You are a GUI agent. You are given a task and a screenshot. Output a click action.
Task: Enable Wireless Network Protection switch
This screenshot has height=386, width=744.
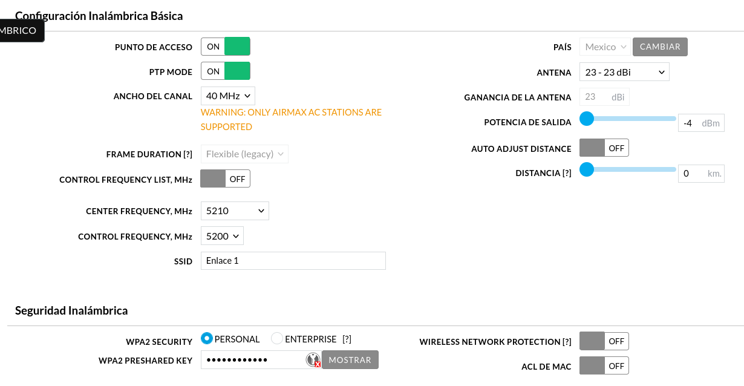604,341
